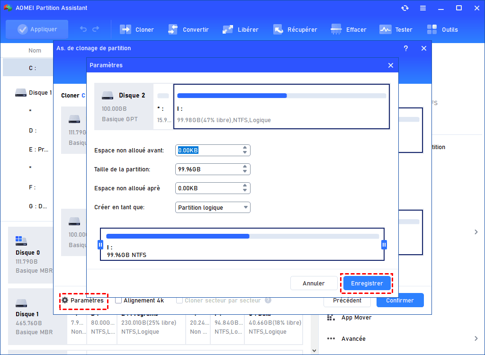Image resolution: width=485 pixels, height=355 pixels.
Task: Decrease Taille de la partition value
Action: pyautogui.click(x=245, y=171)
